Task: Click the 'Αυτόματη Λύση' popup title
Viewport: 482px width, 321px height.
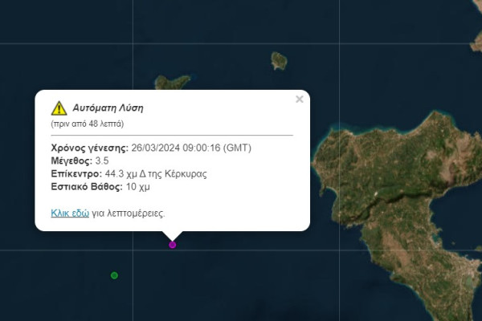Action: coord(108,108)
